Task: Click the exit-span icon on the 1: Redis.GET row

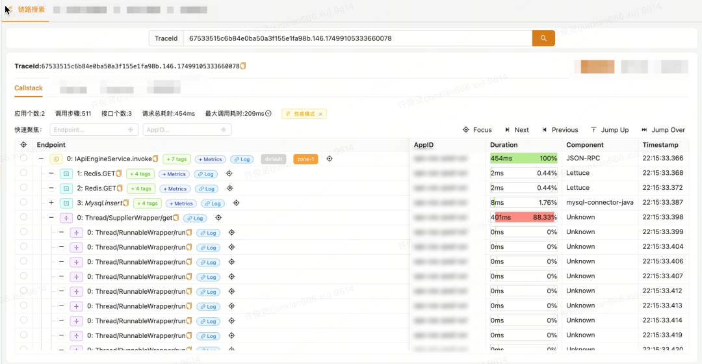Action: click(x=66, y=174)
